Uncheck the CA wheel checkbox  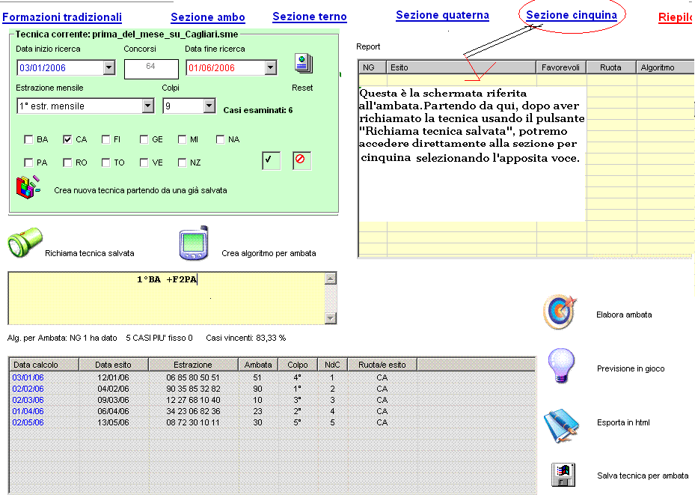67,140
